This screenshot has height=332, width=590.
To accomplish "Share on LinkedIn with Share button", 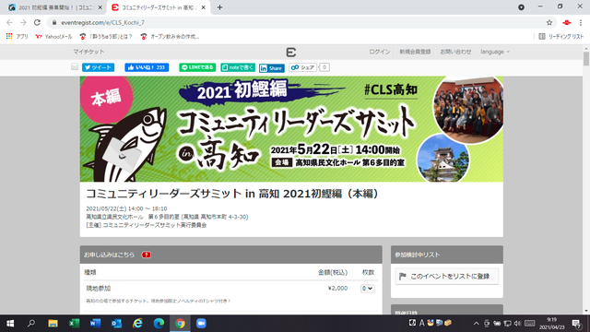I will 271,67.
